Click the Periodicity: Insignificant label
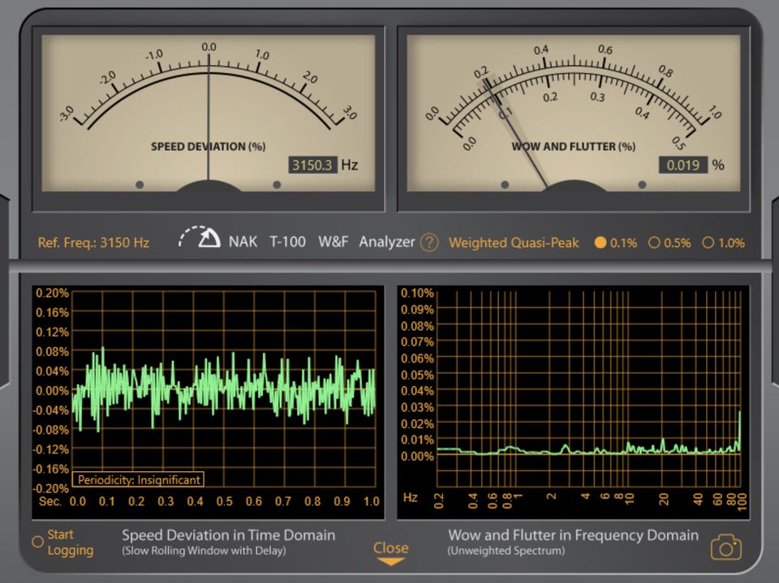 [138, 480]
